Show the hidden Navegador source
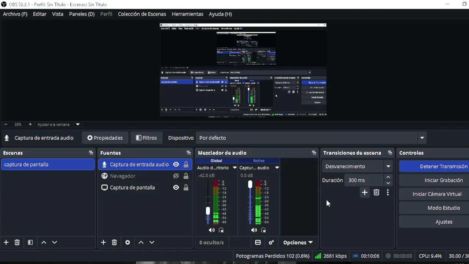 tap(176, 176)
